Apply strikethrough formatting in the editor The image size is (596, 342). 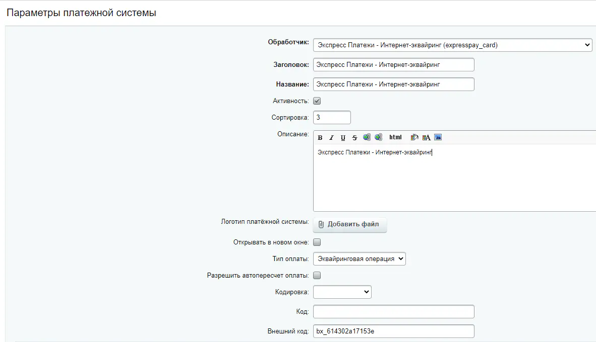click(354, 137)
